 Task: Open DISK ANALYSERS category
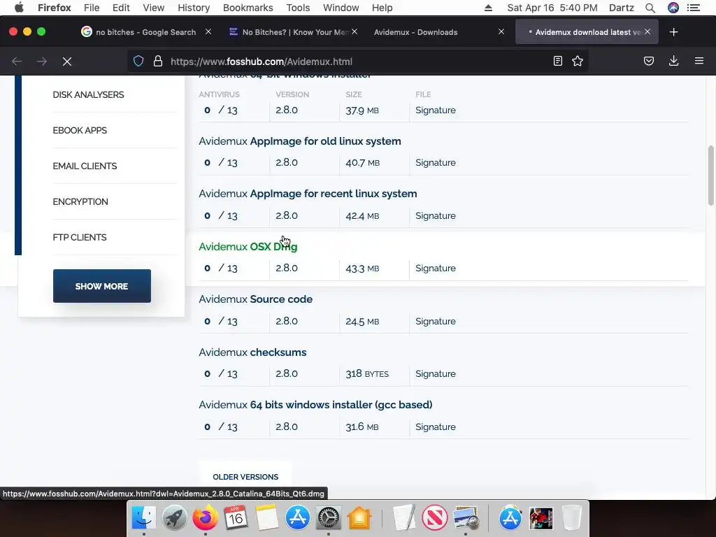88,94
